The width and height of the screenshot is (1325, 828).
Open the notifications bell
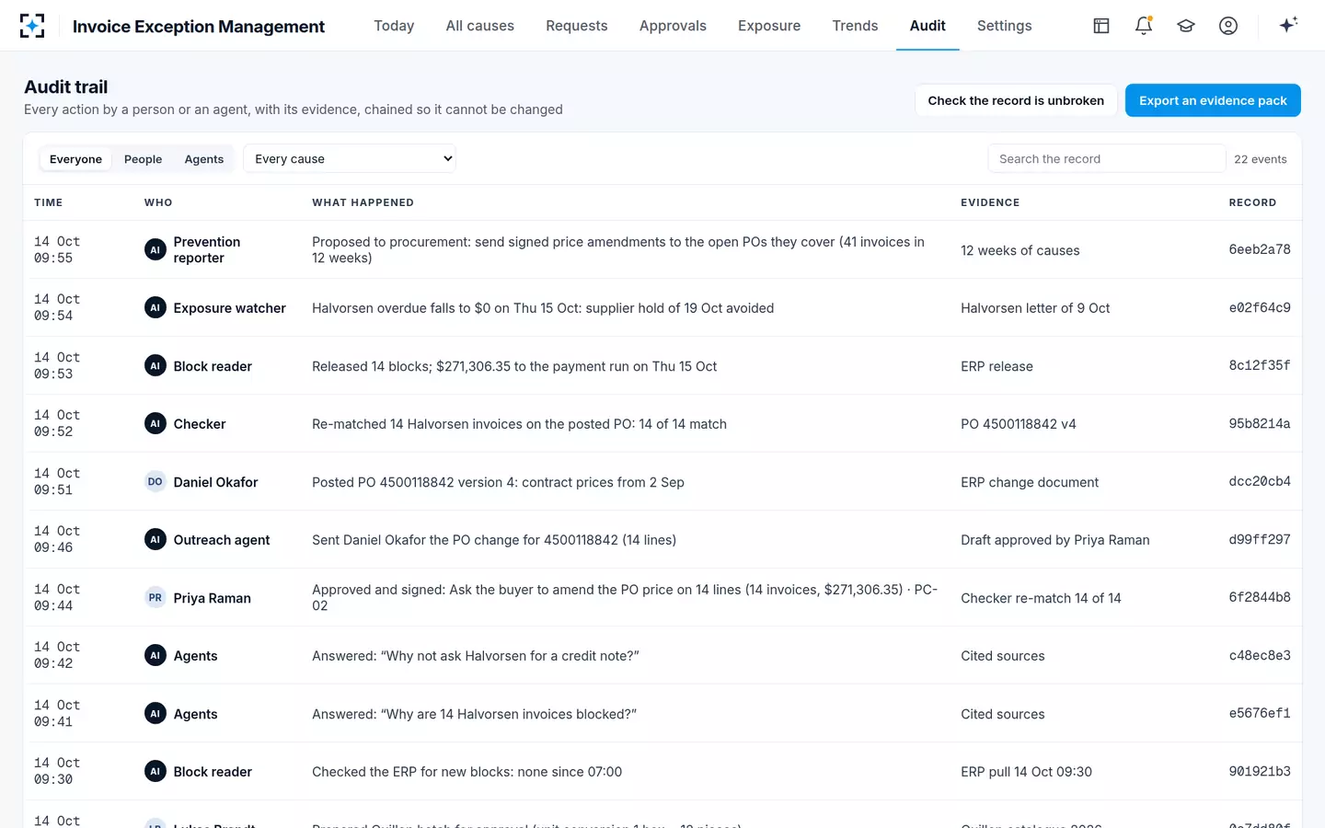[x=1144, y=26]
